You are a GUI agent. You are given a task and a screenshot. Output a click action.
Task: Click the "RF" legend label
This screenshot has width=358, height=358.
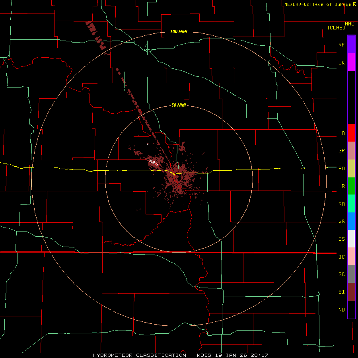pyautogui.click(x=341, y=45)
